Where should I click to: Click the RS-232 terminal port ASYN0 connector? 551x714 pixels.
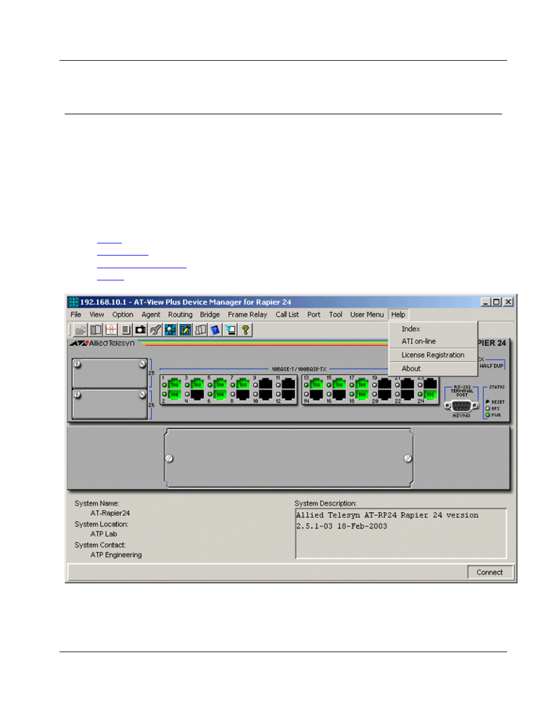(461, 406)
